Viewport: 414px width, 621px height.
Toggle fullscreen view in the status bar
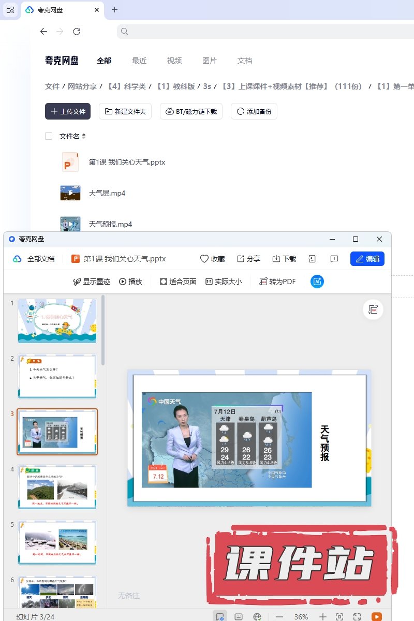357,617
